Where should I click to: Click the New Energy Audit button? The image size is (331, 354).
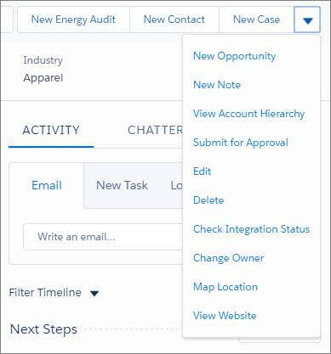click(x=73, y=20)
